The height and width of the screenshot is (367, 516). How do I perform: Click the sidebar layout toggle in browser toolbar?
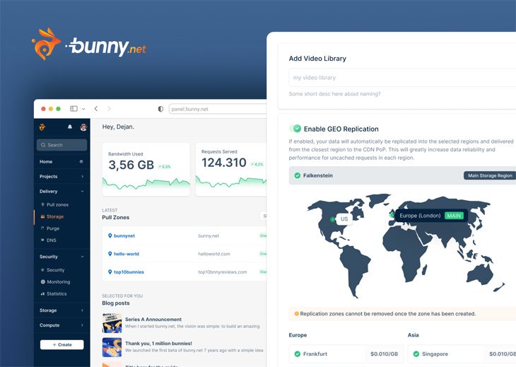tap(74, 109)
